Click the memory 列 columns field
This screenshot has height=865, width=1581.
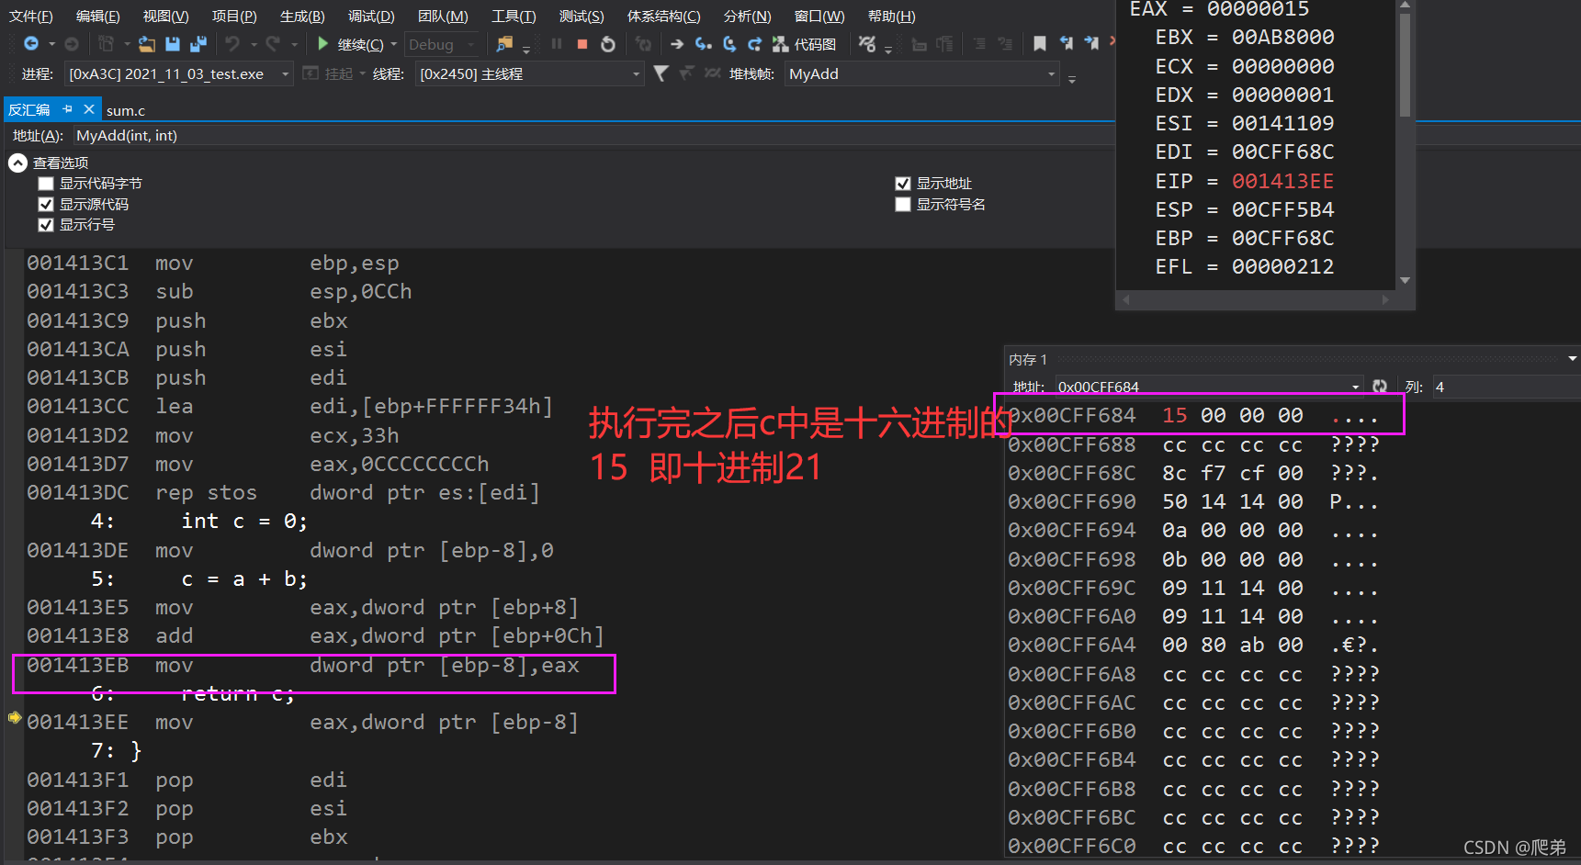(1505, 387)
